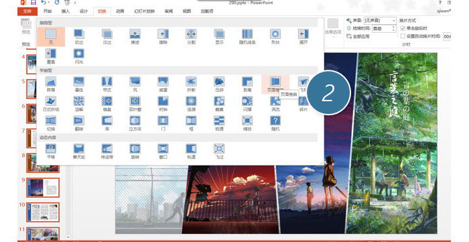
Task: Click the 全部应用 (Apply To All) button
Action: point(358,36)
